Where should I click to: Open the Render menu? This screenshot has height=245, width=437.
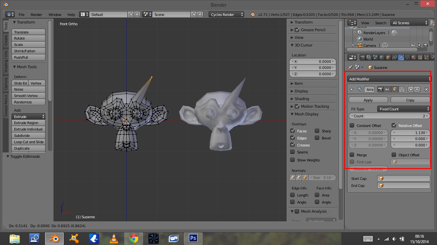coord(36,14)
